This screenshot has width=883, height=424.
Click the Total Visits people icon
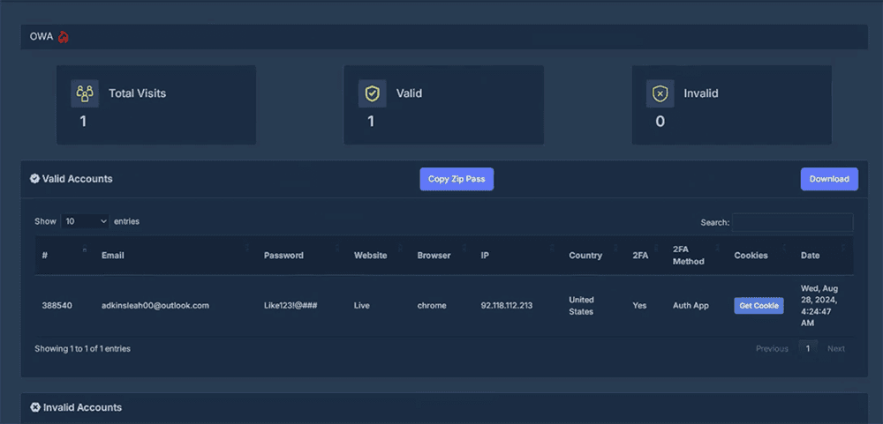click(x=85, y=93)
